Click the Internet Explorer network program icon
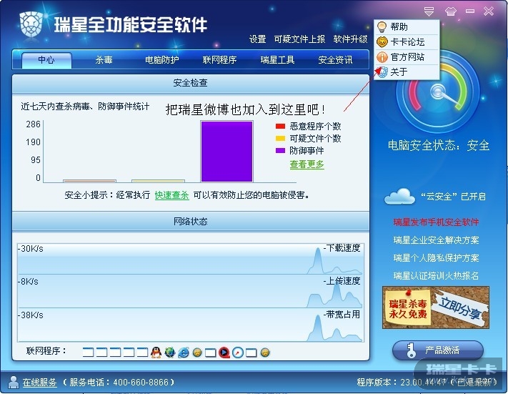Screen dimensions: 508x394 pos(184,352)
